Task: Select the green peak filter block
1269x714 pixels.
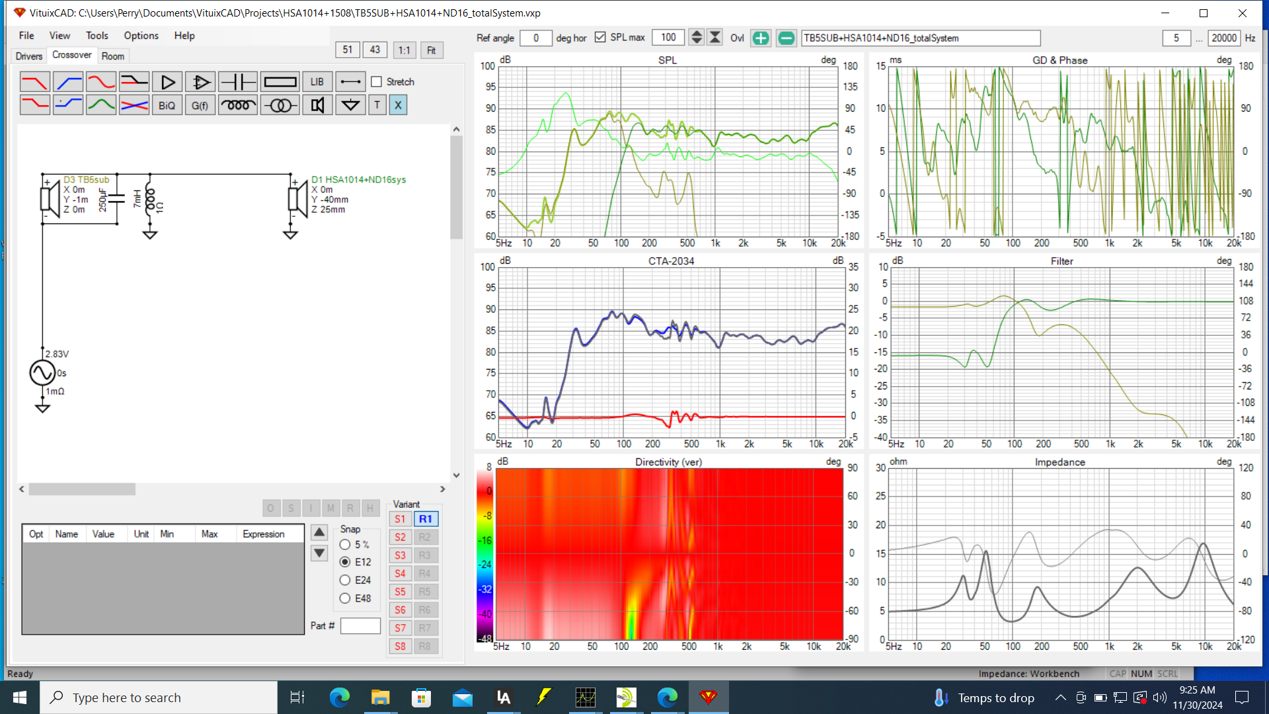Action: (x=101, y=105)
